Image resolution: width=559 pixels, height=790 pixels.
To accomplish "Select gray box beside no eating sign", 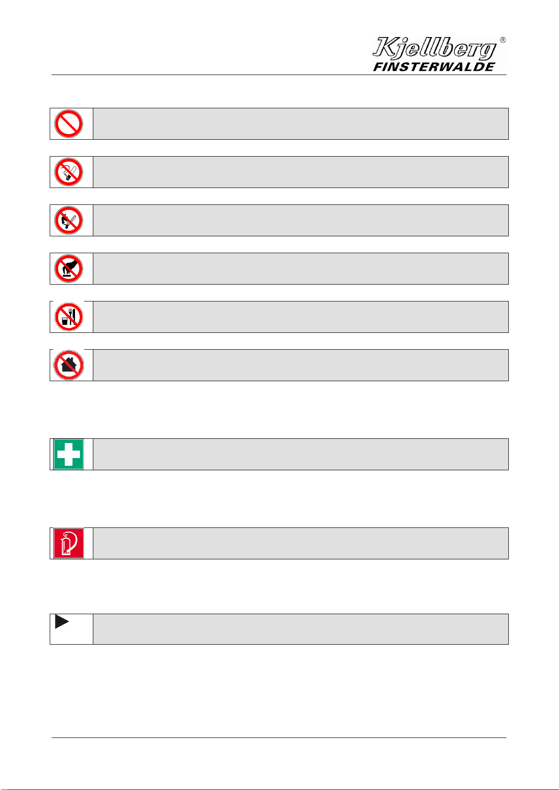I will point(301,317).
